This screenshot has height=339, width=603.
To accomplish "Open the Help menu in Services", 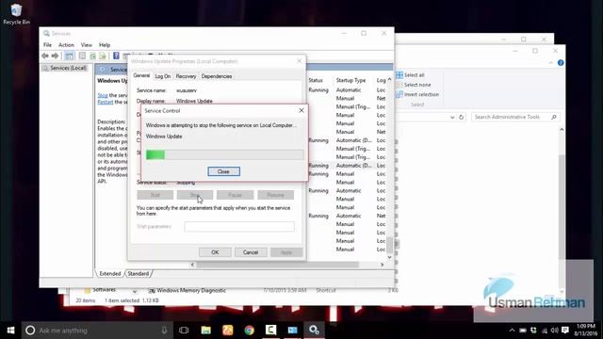I will tap(105, 45).
